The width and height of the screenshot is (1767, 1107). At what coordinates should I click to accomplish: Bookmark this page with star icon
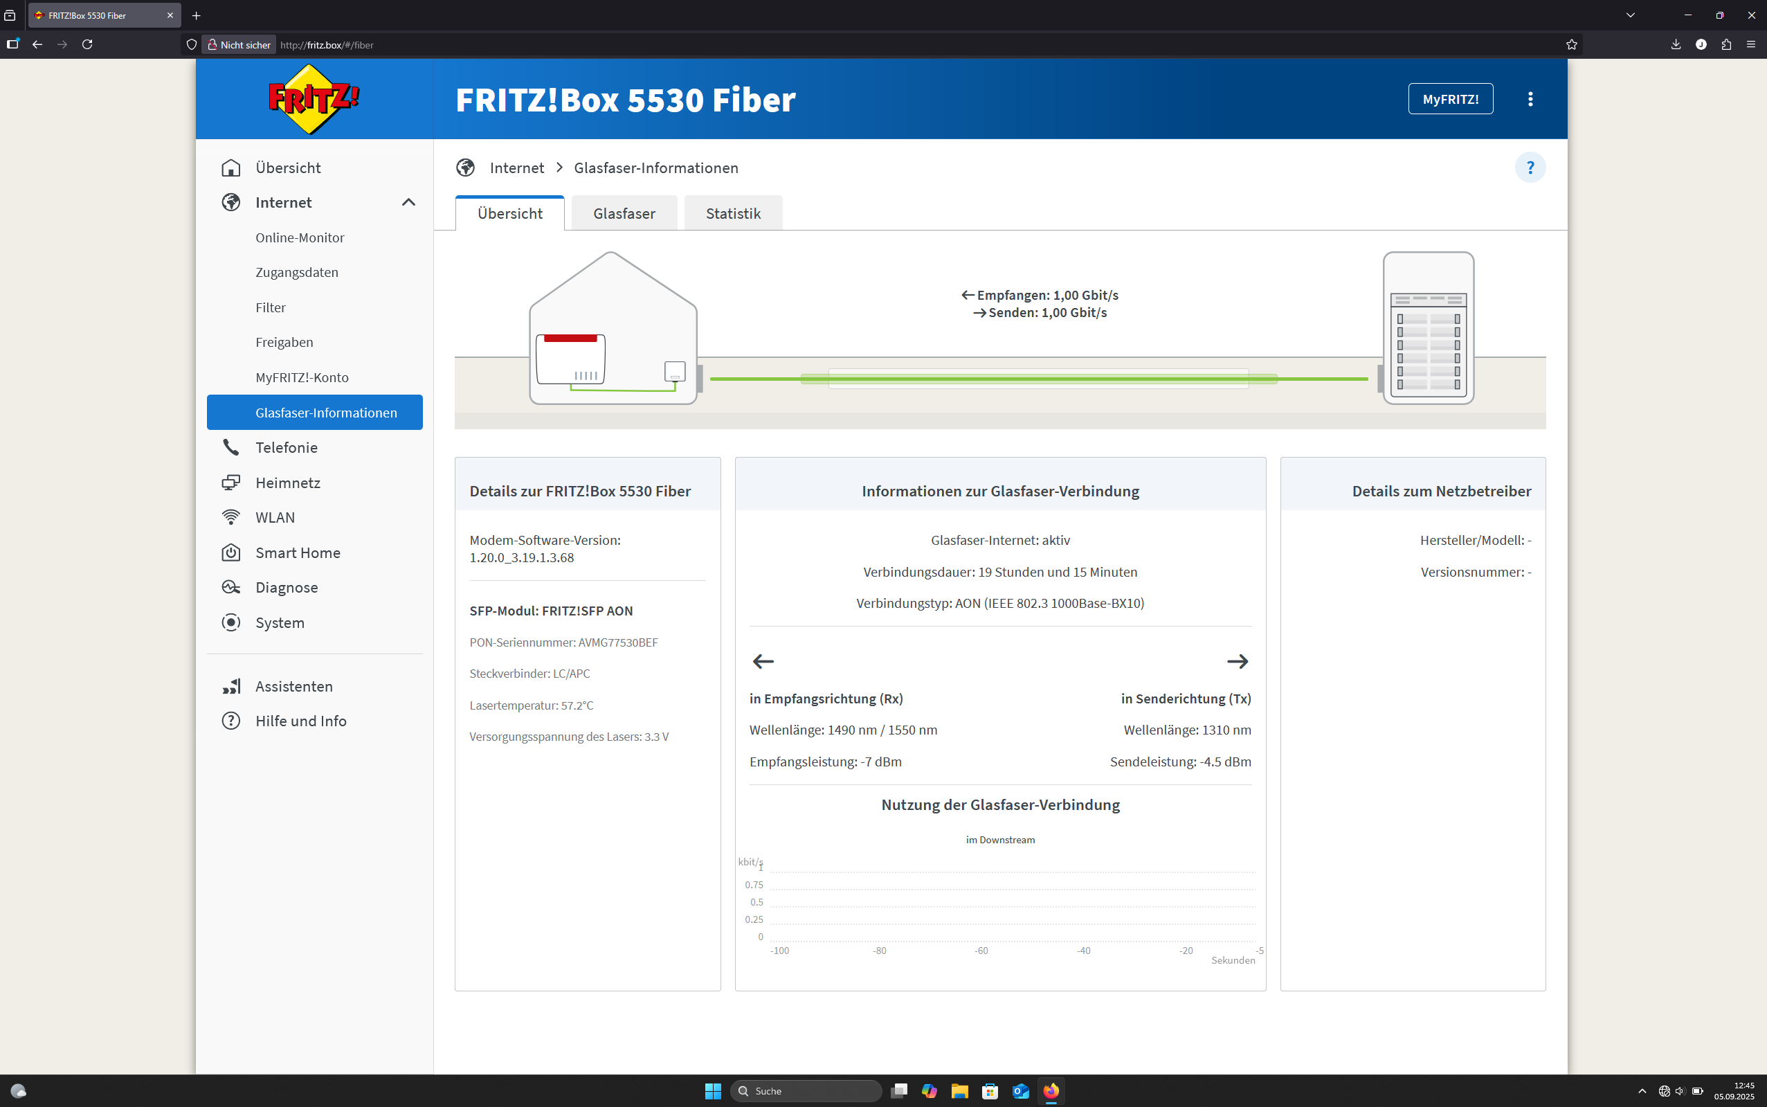click(1571, 45)
